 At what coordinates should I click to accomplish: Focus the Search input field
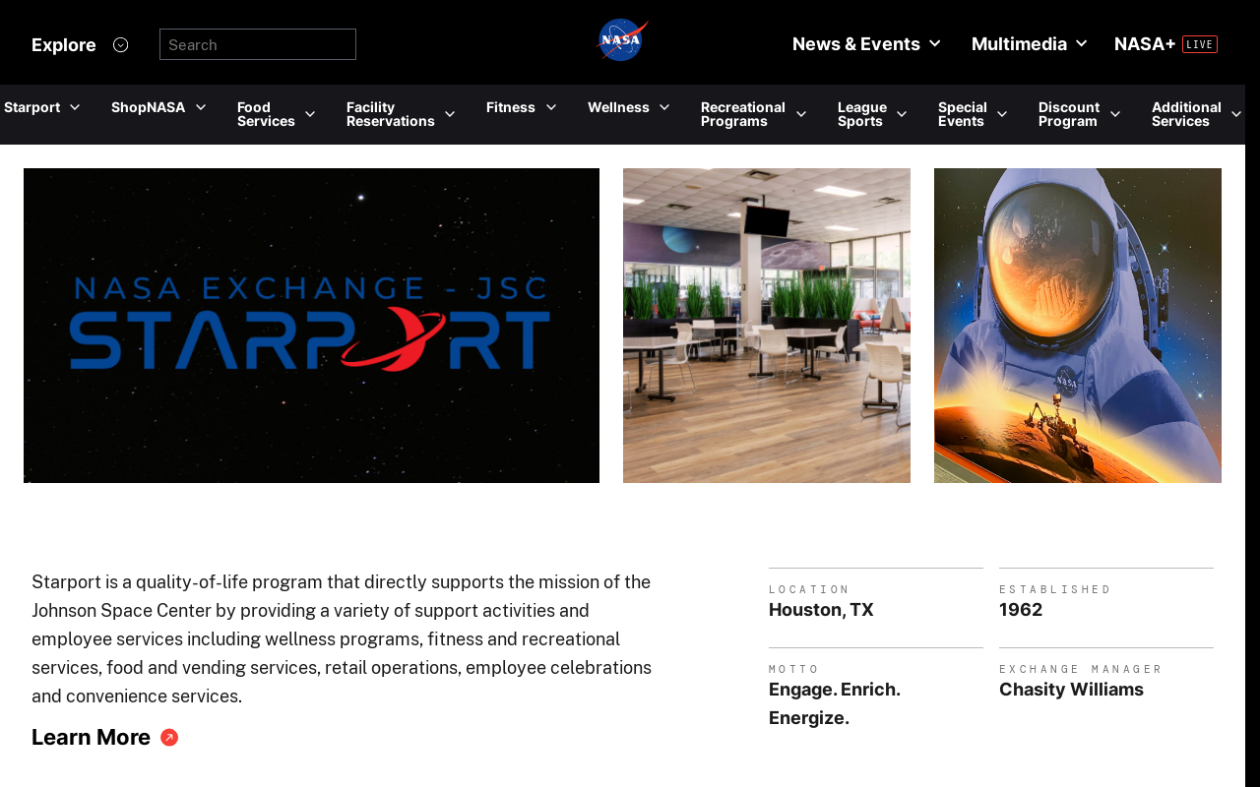tap(258, 44)
